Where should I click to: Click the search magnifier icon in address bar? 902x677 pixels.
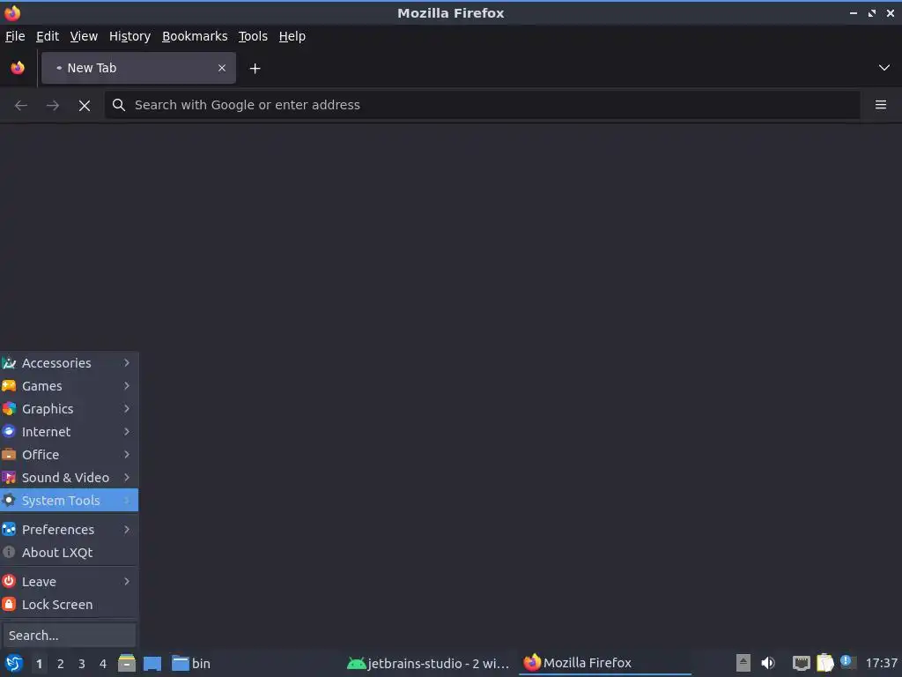[x=119, y=105]
